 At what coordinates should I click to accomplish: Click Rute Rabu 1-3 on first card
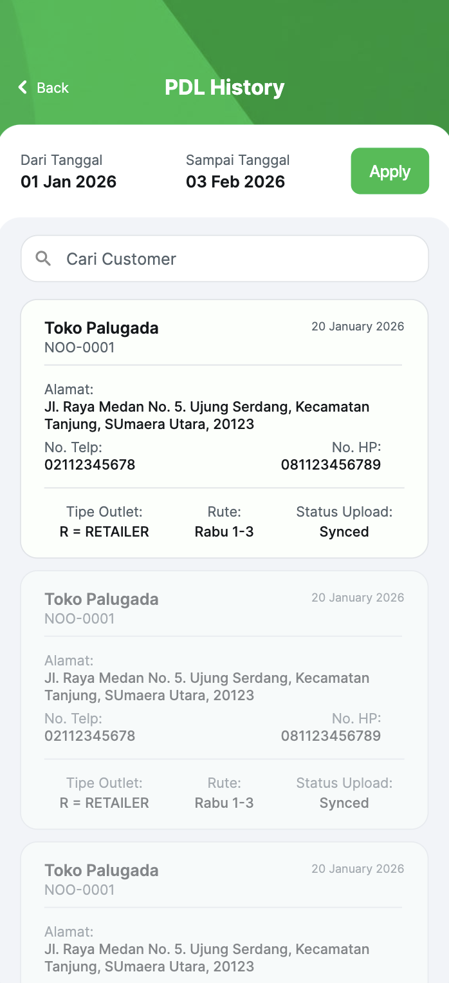pos(225,532)
